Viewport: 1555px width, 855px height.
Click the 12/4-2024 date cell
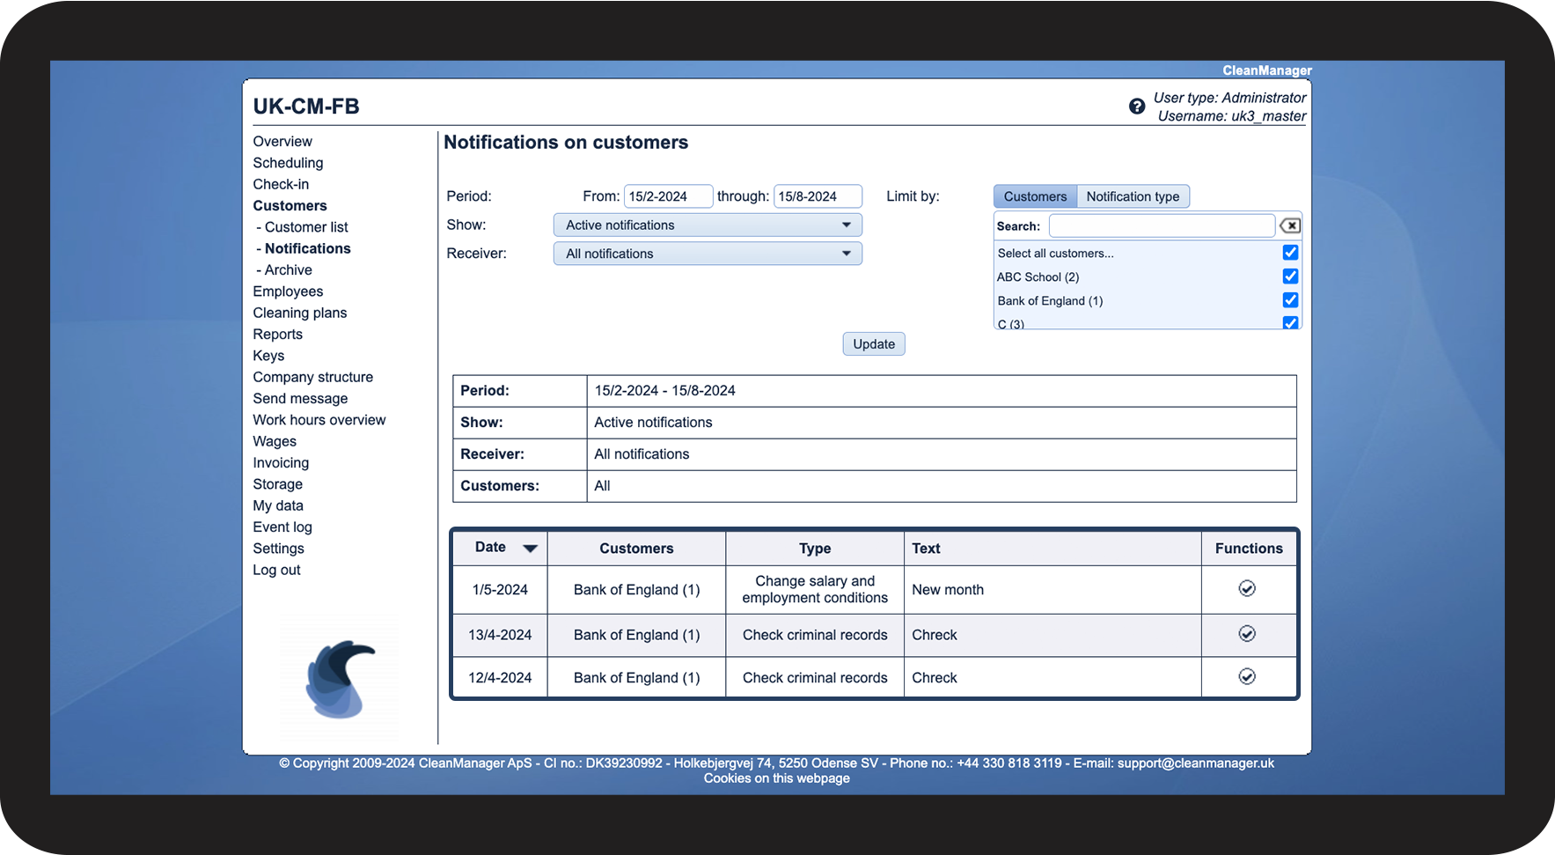tap(500, 678)
